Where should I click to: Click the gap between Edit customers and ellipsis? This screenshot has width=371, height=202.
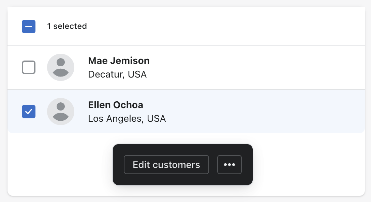coord(213,165)
